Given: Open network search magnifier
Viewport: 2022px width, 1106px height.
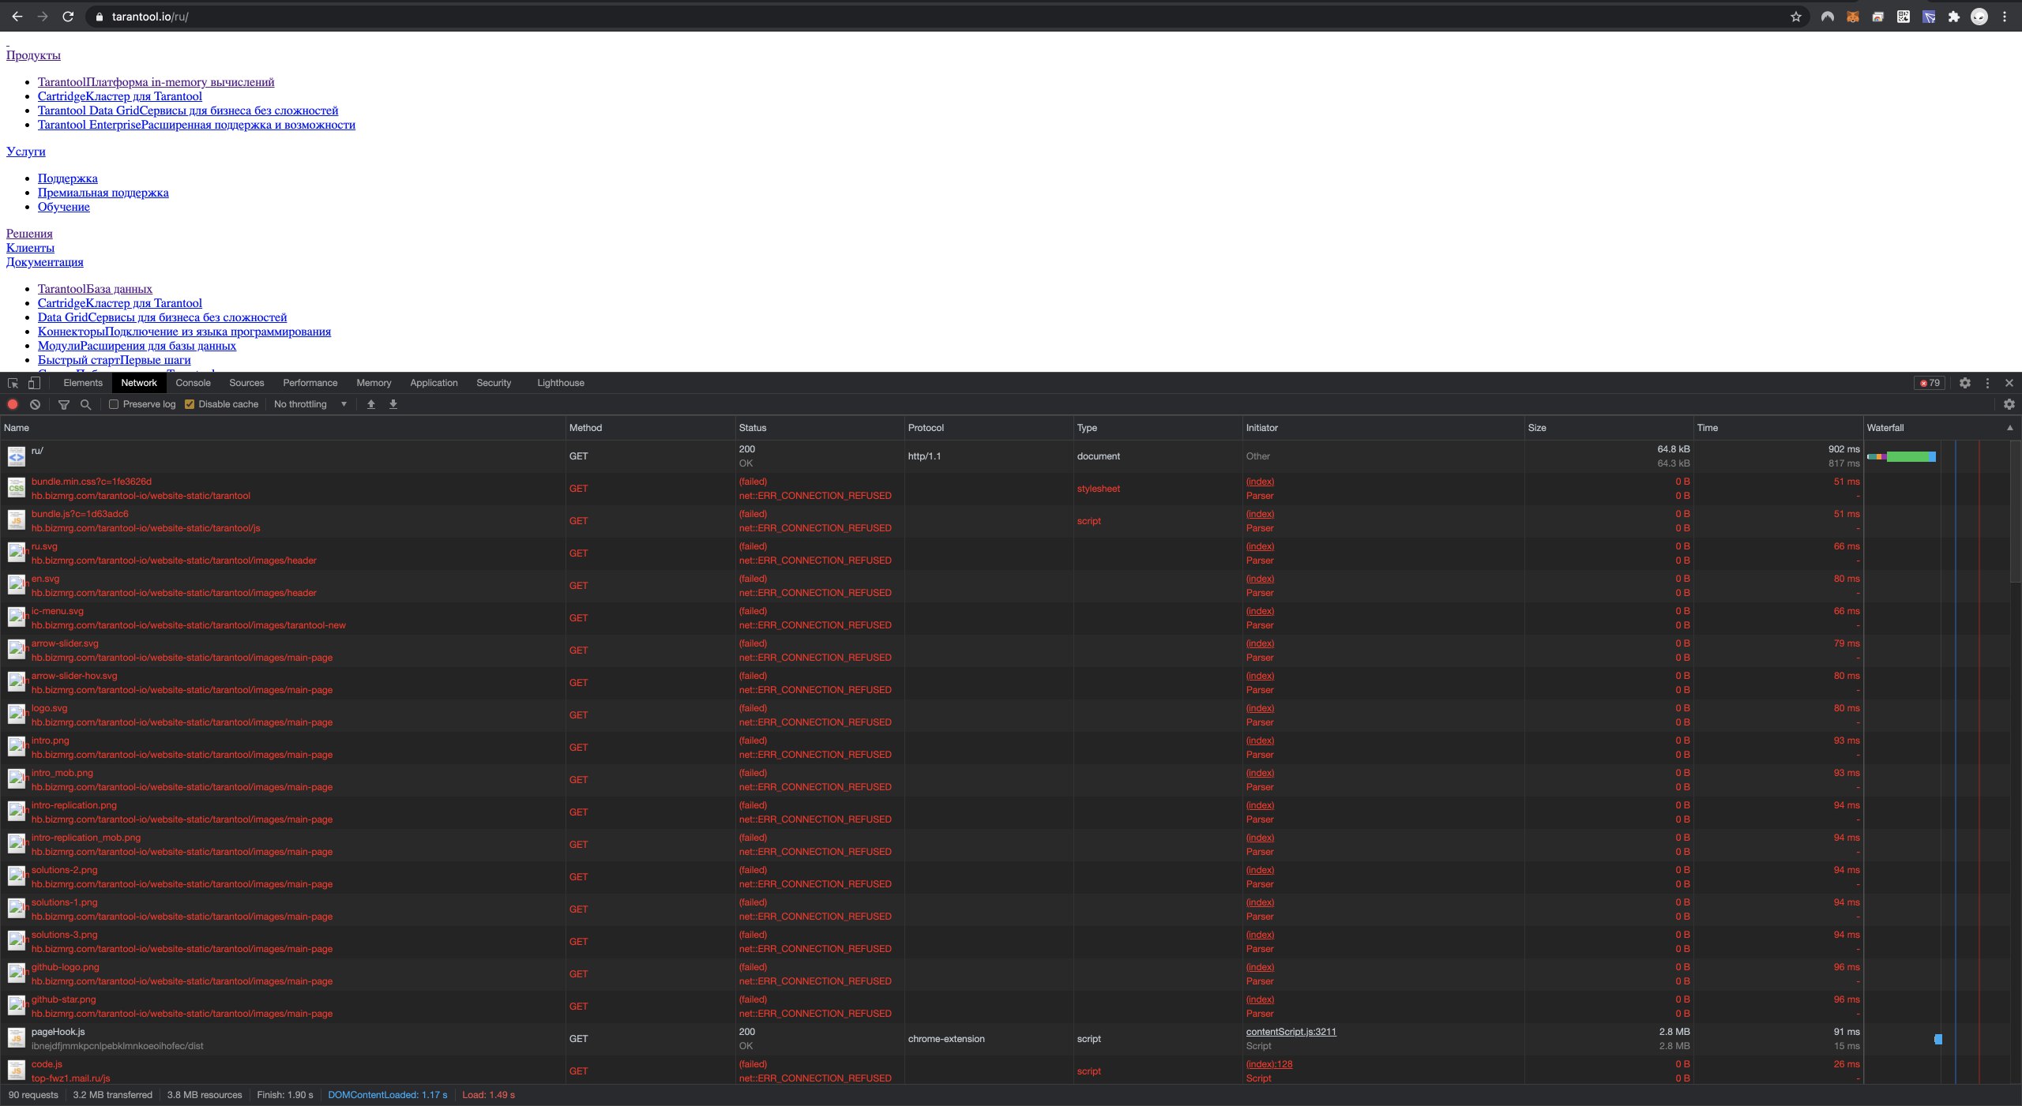Looking at the screenshot, I should click(x=86, y=404).
